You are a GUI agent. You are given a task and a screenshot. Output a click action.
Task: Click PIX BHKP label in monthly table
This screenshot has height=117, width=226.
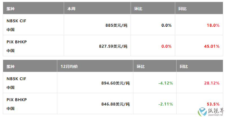[x=17, y=100]
